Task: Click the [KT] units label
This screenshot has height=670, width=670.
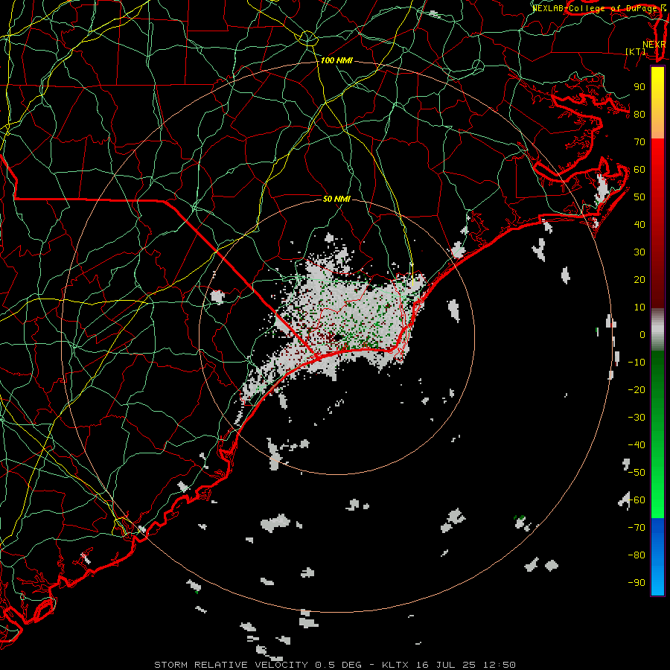Action: pyautogui.click(x=636, y=51)
